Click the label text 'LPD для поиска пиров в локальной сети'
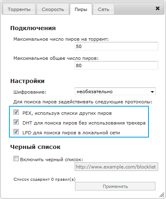166x199 pixels. 71,133
